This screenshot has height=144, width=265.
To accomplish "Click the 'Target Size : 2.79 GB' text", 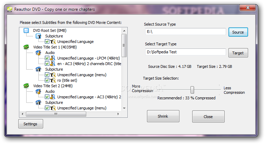I will 215,66.
